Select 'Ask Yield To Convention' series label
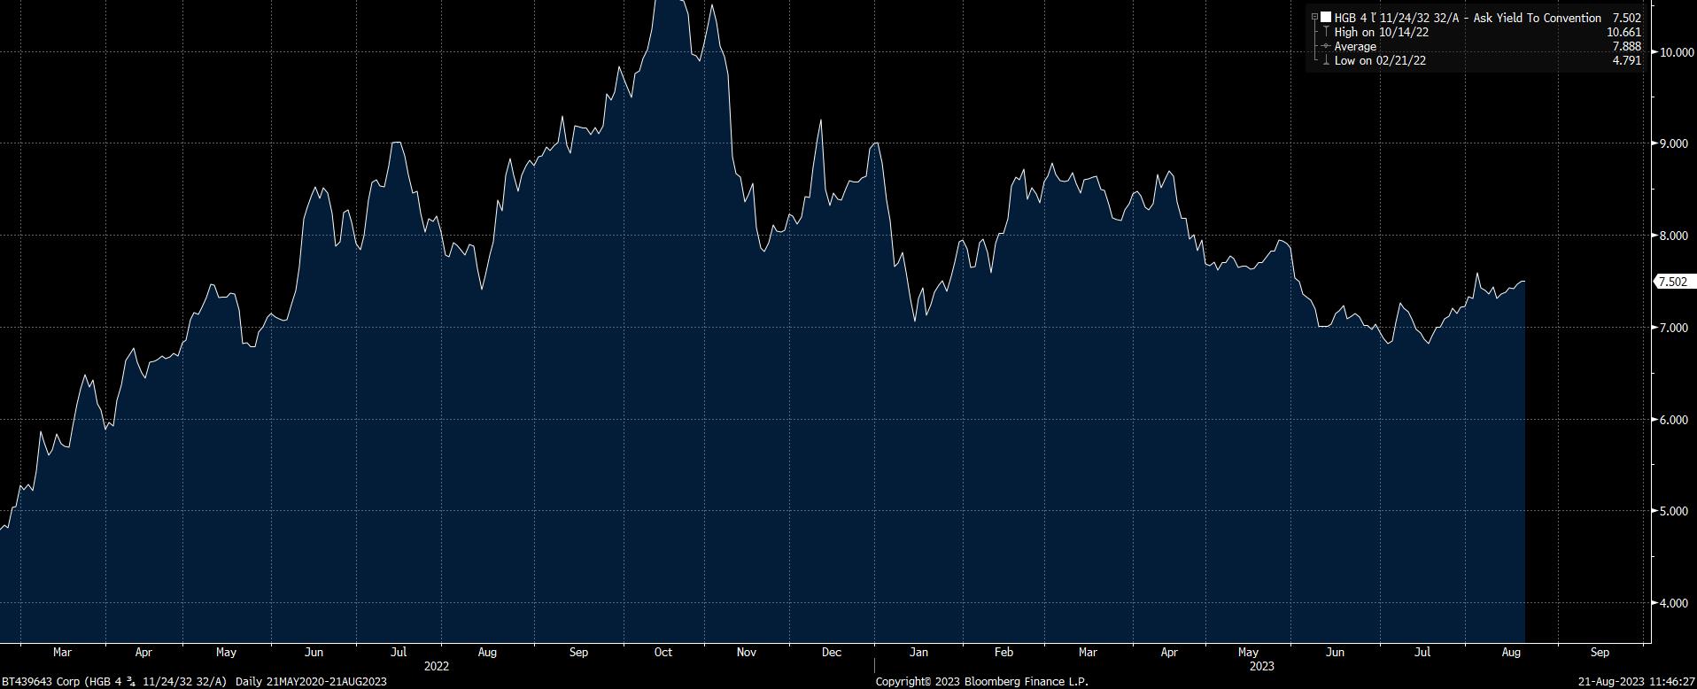Image resolution: width=1697 pixels, height=689 pixels. click(x=1538, y=18)
